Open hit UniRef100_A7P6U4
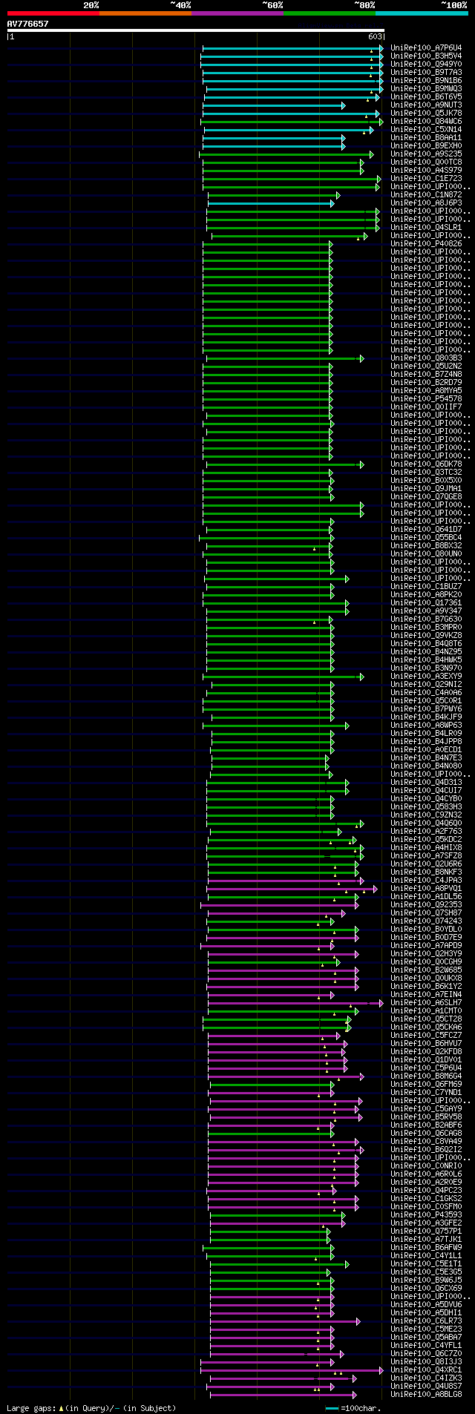475x1414 pixels. (x=426, y=47)
